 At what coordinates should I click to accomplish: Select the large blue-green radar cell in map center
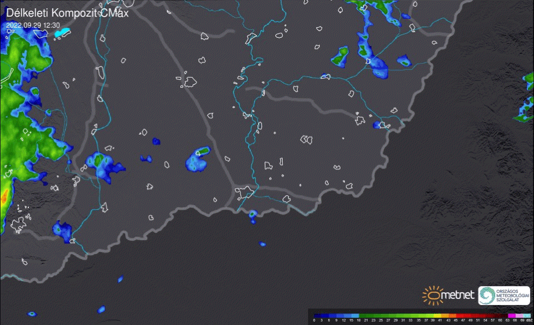pyautogui.click(x=197, y=159)
